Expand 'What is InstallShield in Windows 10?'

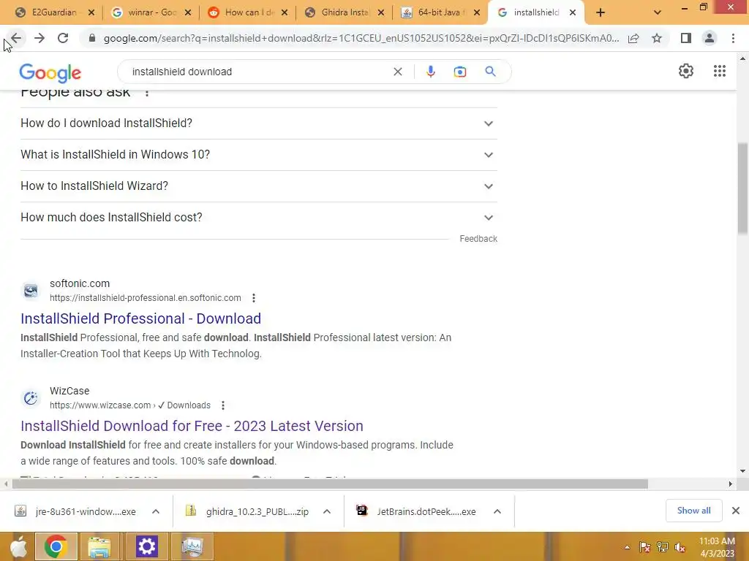pos(259,155)
